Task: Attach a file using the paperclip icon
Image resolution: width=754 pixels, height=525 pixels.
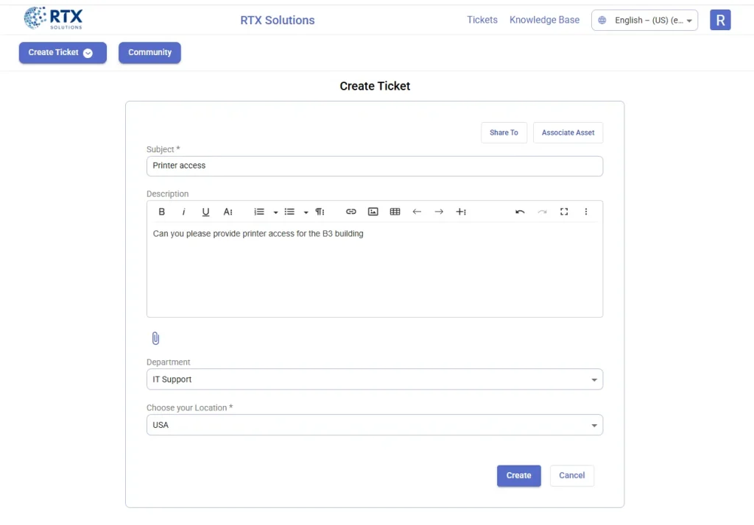Action: [x=155, y=338]
